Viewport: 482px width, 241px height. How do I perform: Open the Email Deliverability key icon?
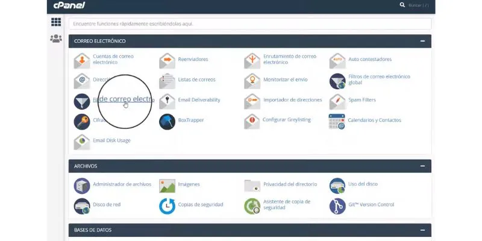pos(167,101)
